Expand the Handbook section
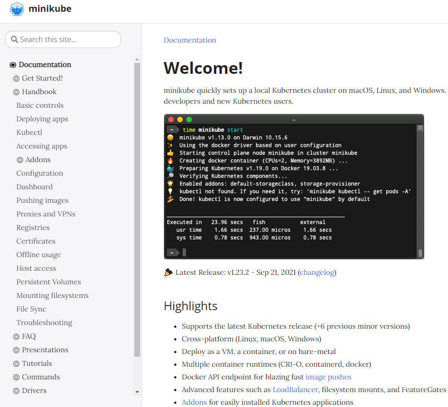This screenshot has height=407, width=448. tap(39, 92)
